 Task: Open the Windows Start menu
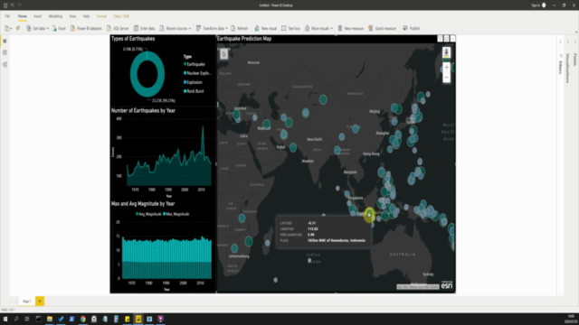(x=5, y=319)
